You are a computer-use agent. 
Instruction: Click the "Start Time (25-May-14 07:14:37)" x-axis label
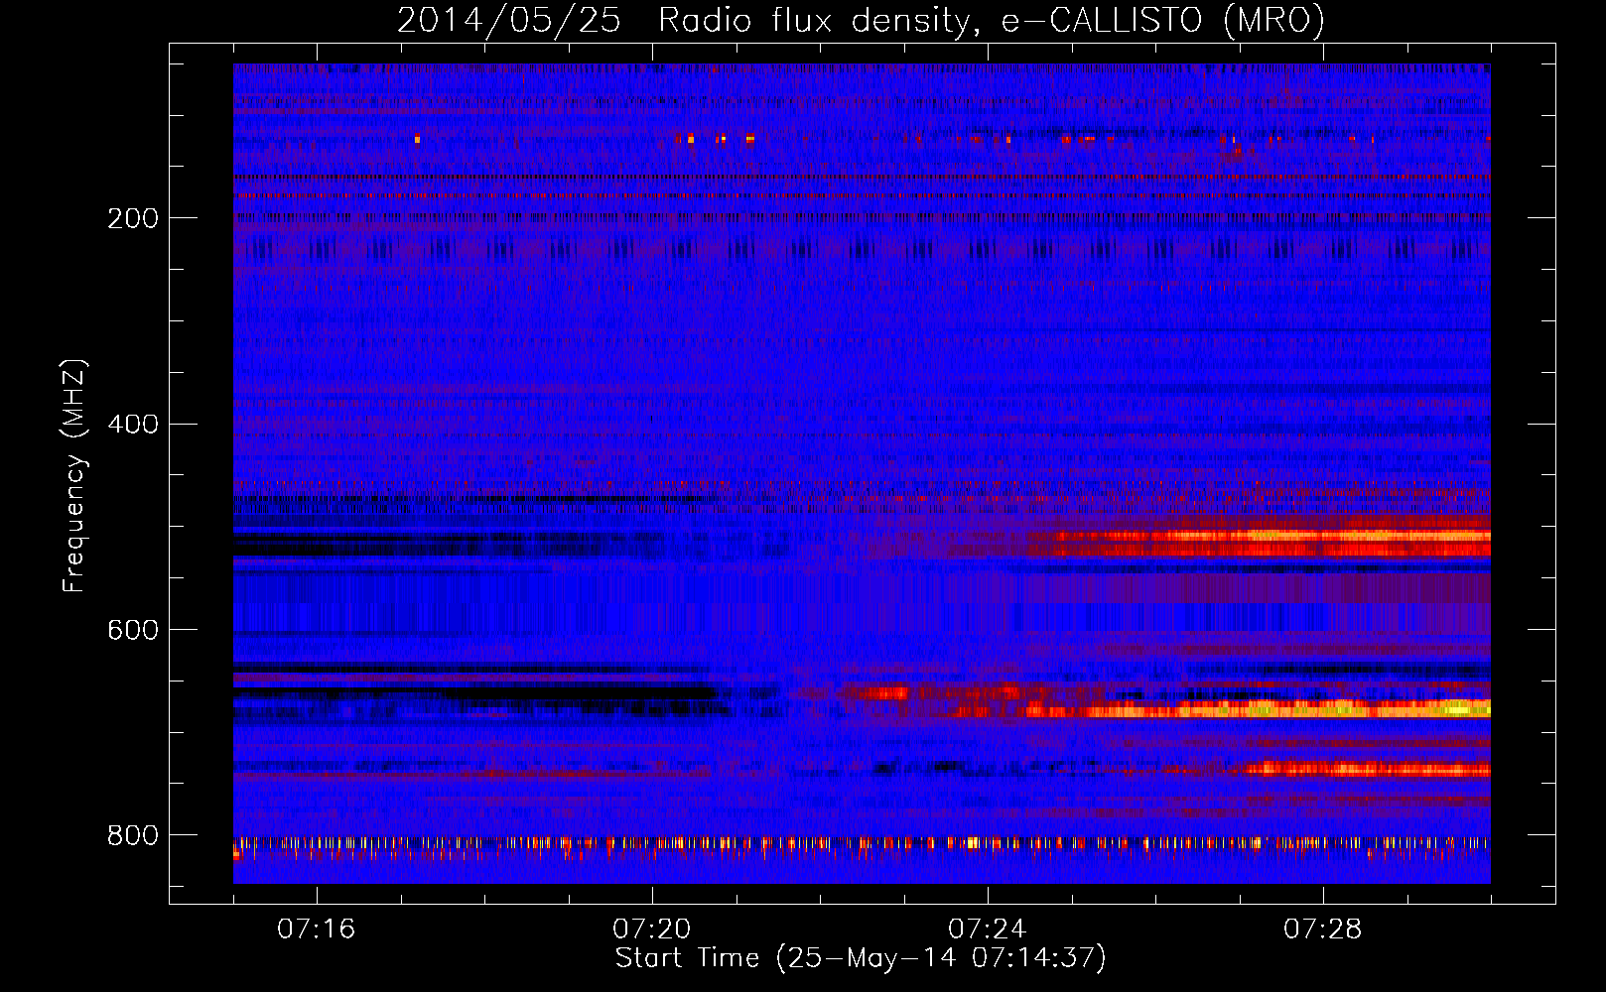[x=861, y=958]
